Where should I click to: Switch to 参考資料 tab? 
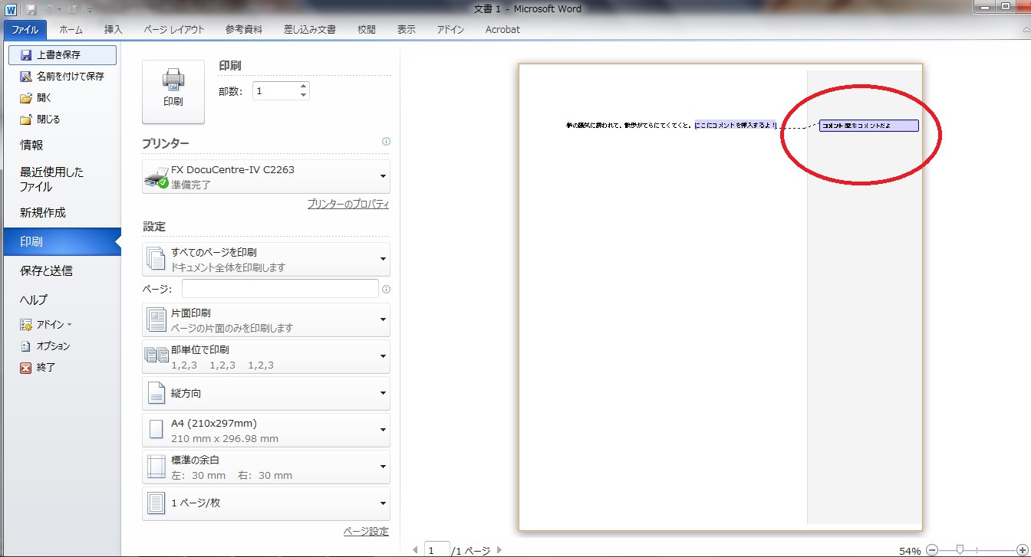point(244,30)
